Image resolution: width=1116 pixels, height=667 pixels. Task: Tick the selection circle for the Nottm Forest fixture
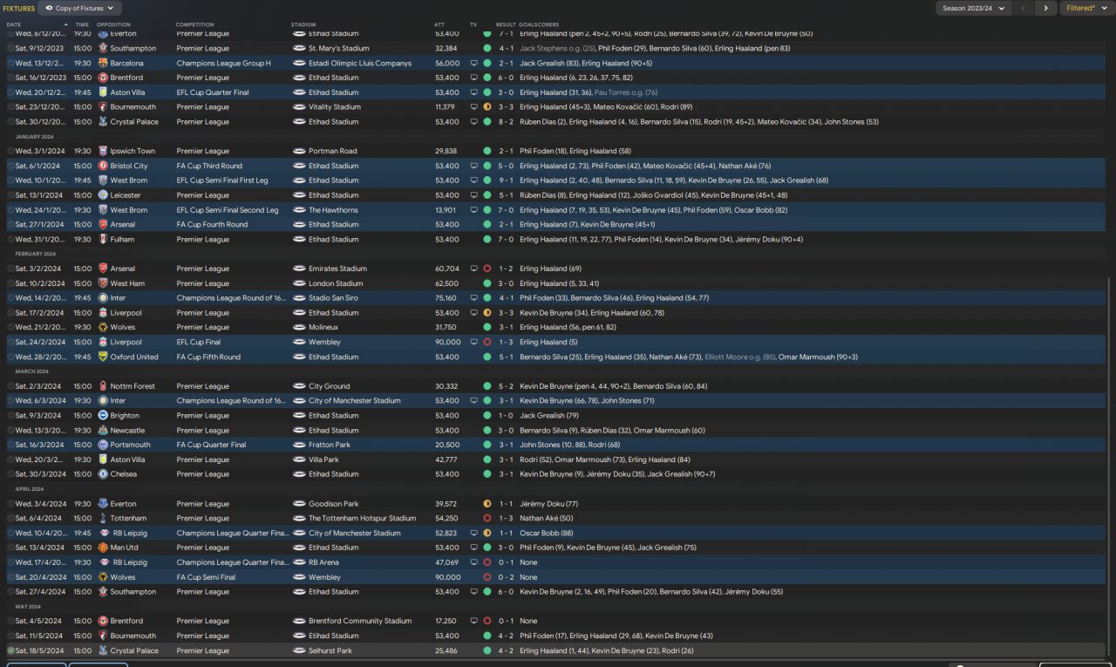10,386
